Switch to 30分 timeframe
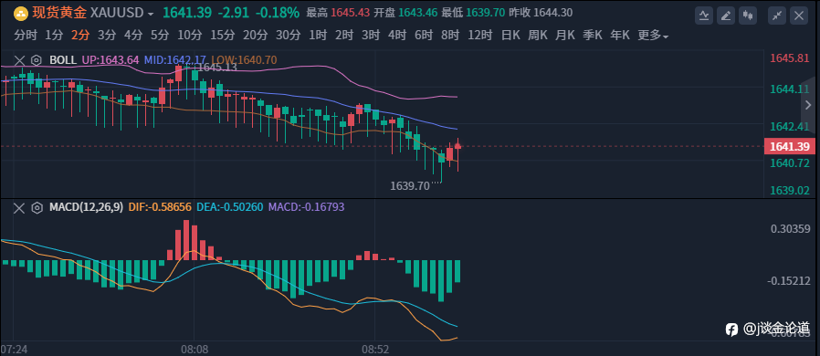 (x=289, y=36)
